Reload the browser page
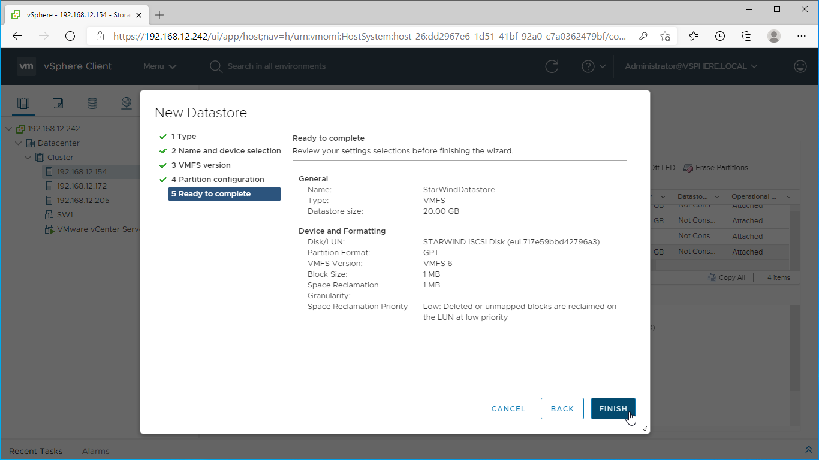The image size is (819, 460). [x=70, y=36]
